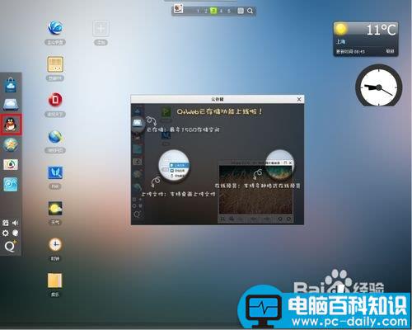Close the 云存储 dialog window
The height and width of the screenshot is (330, 412).
[x=299, y=99]
